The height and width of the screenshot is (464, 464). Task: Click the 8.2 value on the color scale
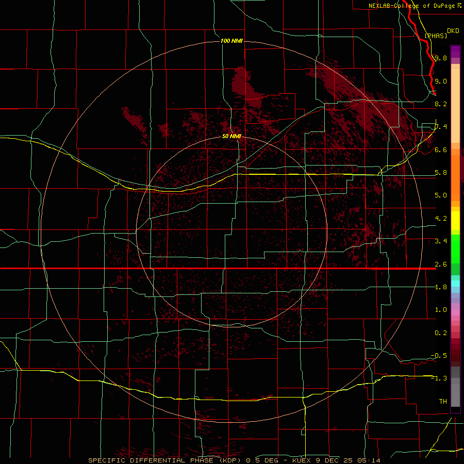click(x=441, y=104)
